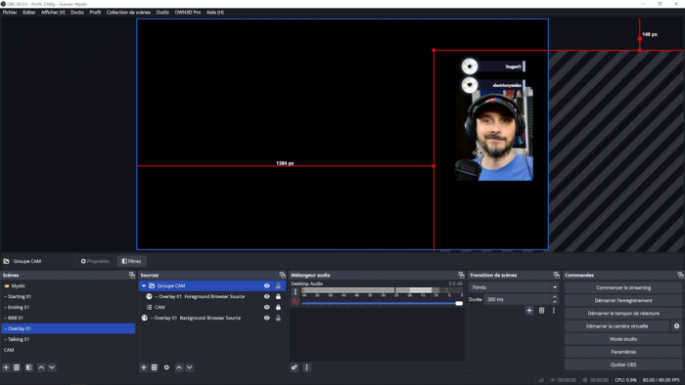The image size is (685, 385).
Task: Remove scene transition trash icon
Action: coord(542,311)
